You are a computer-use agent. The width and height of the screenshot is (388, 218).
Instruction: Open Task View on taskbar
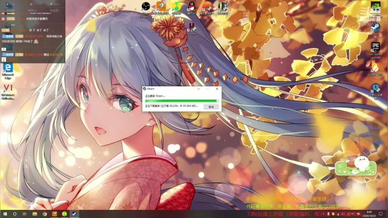[24, 214]
